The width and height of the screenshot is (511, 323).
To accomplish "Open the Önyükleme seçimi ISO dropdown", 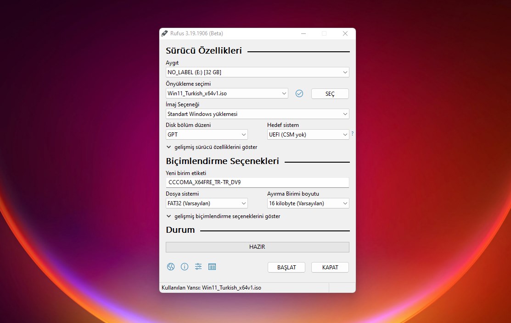I will pos(227,93).
